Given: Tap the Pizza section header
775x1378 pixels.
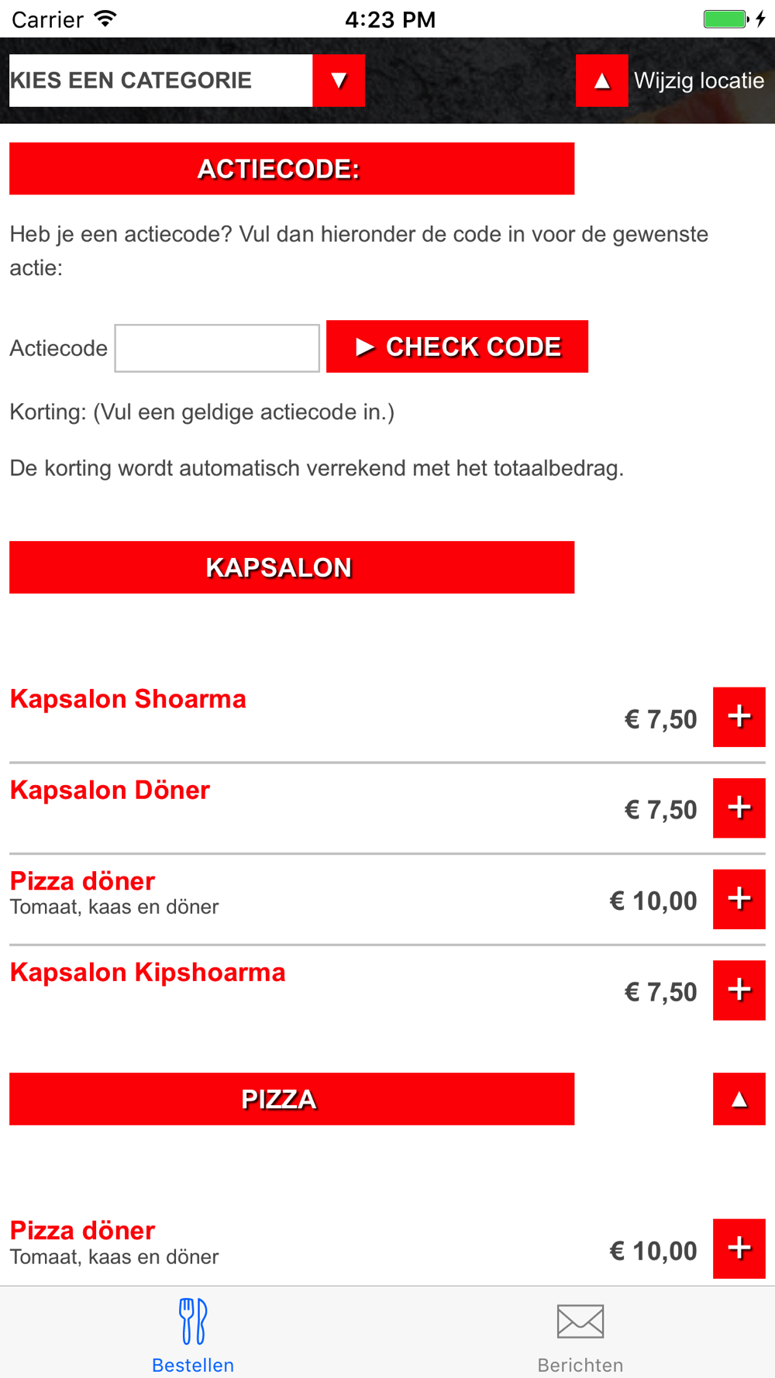Looking at the screenshot, I should 291,1099.
